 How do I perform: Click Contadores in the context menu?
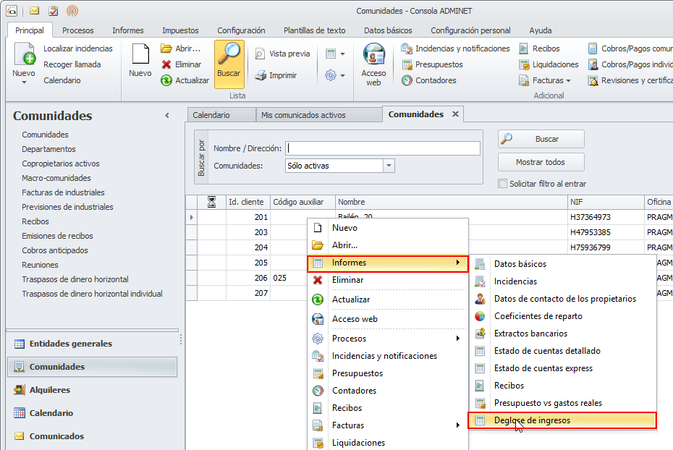[354, 391]
